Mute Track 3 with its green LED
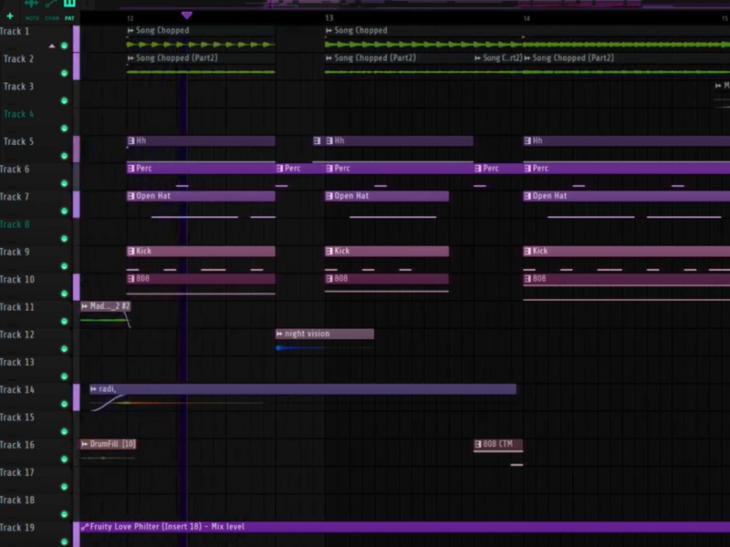Viewport: 730px width, 547px height. point(65,100)
